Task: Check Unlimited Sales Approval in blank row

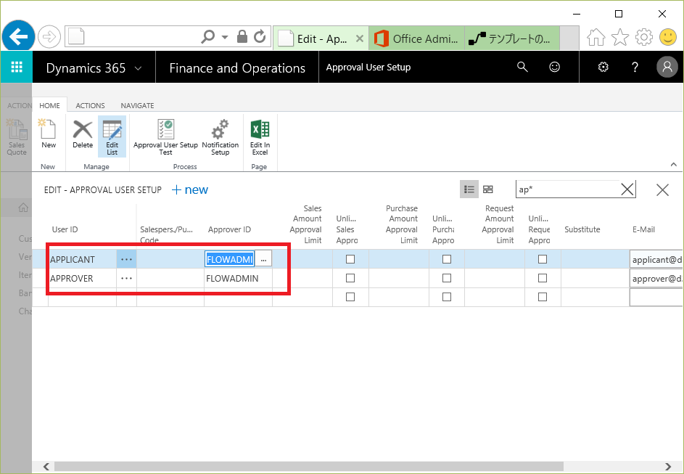Action: 350,297
